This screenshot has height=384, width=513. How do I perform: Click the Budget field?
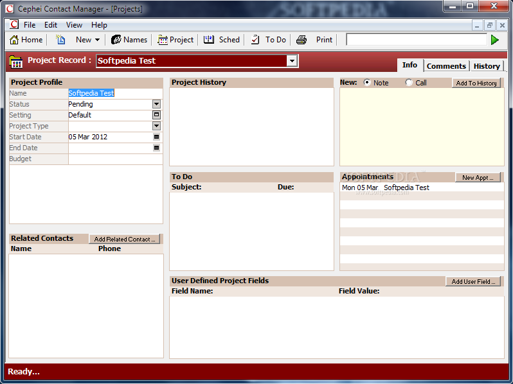point(115,159)
